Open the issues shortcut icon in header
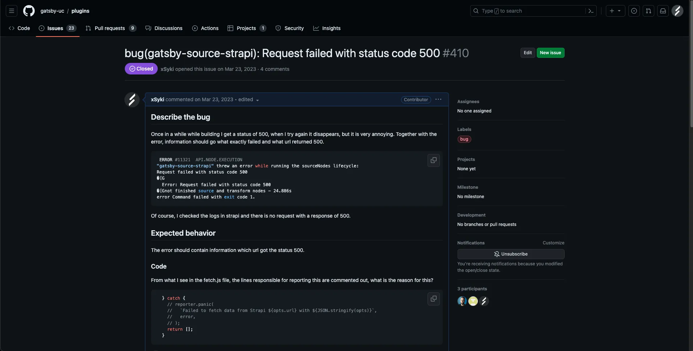 [x=634, y=11]
